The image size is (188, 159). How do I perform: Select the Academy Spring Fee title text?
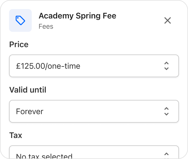tap(78, 16)
